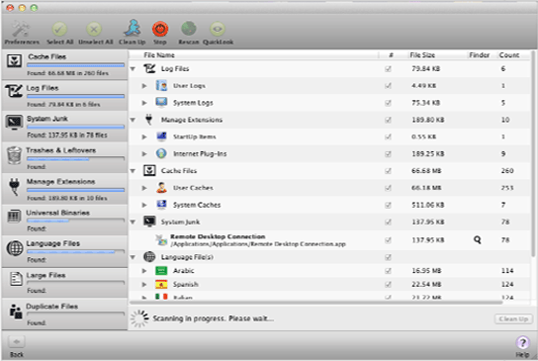This screenshot has height=361, width=538.
Task: Select Cache Files in the sidebar
Action: click(65, 64)
